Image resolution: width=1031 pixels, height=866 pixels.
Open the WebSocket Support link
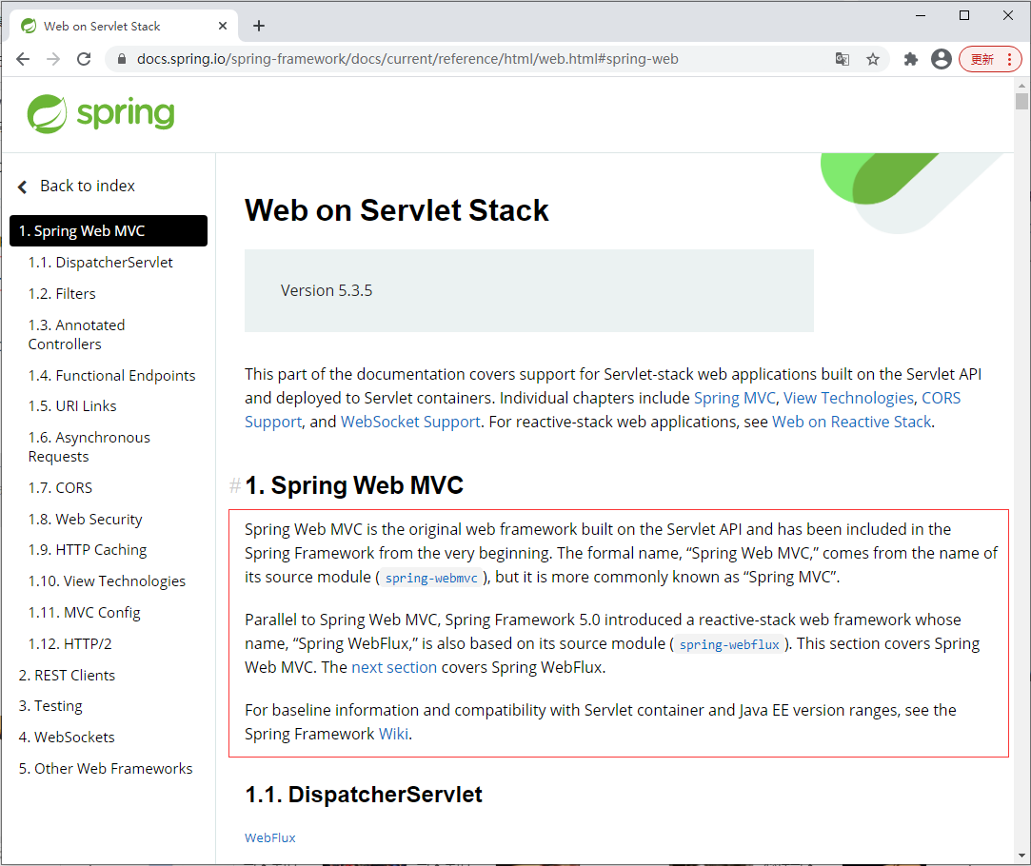[410, 422]
